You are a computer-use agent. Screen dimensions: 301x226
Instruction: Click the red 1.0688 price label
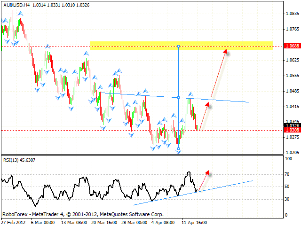coord(292,46)
